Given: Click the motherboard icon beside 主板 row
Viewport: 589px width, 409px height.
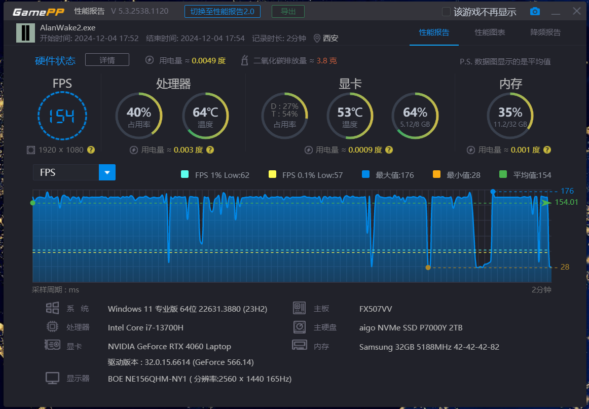Looking at the screenshot, I should (x=300, y=308).
